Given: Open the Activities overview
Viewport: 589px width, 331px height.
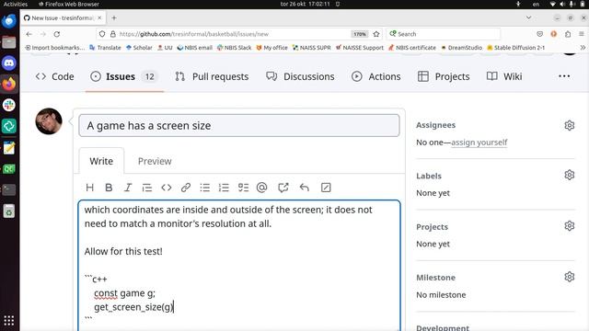Looking at the screenshot, I should point(16,4).
